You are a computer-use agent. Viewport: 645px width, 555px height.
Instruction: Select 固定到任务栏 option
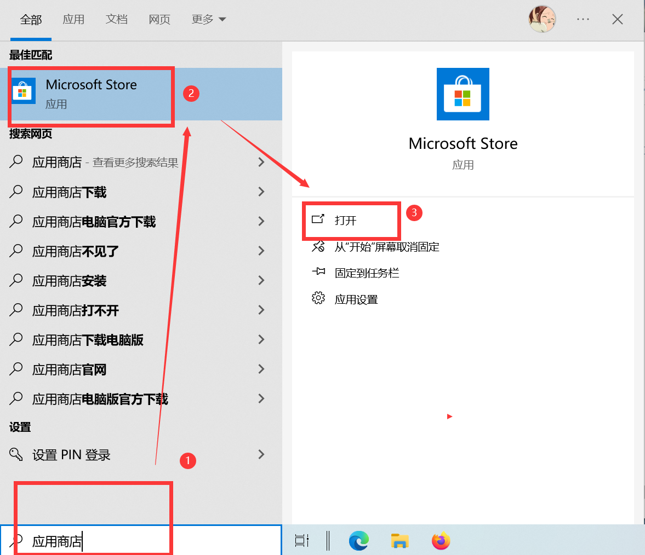click(367, 273)
